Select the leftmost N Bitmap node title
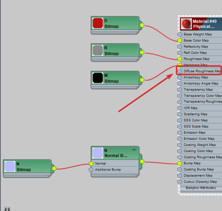Screen dimensions: 222x211 [x=24, y=167]
